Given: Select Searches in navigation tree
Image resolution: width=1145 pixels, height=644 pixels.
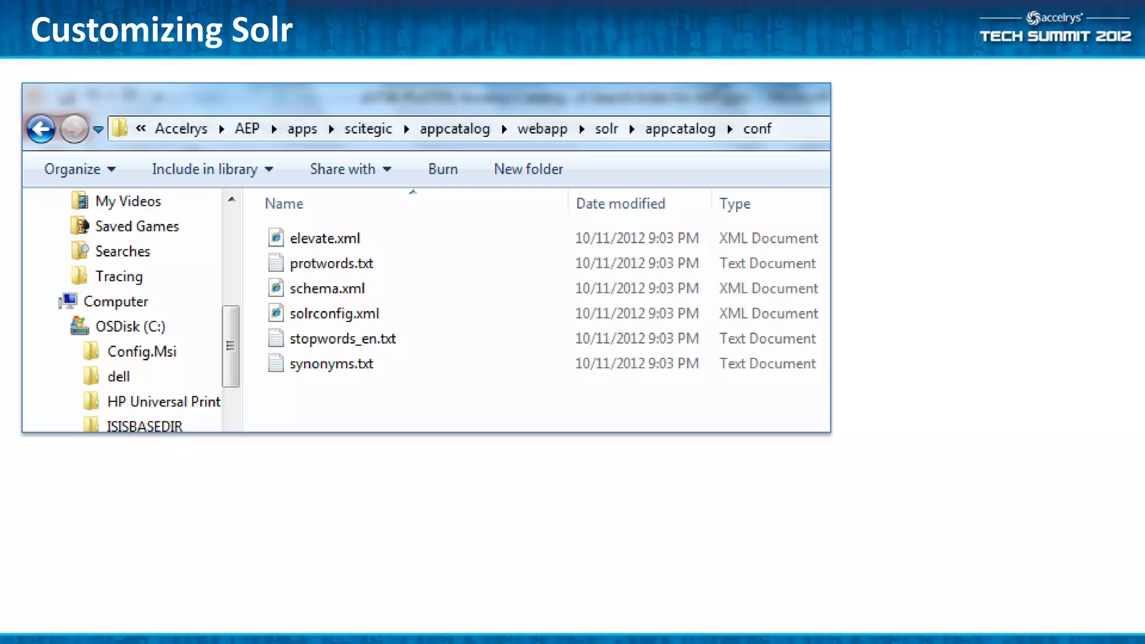Looking at the screenshot, I should point(122,252).
